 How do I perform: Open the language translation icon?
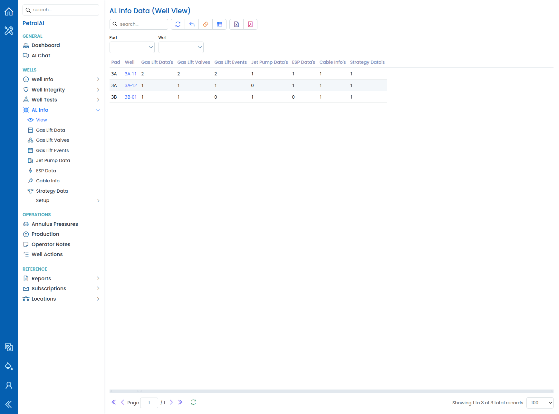click(x=9, y=347)
